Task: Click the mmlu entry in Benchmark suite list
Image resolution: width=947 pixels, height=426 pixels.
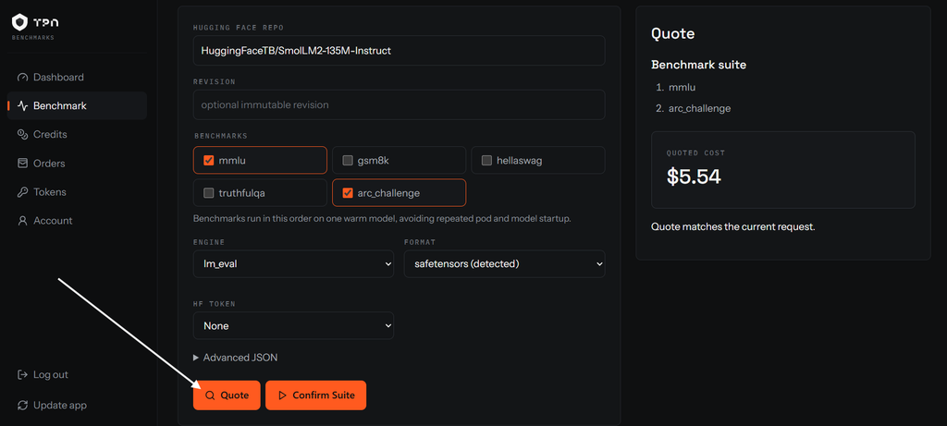Action: (683, 88)
